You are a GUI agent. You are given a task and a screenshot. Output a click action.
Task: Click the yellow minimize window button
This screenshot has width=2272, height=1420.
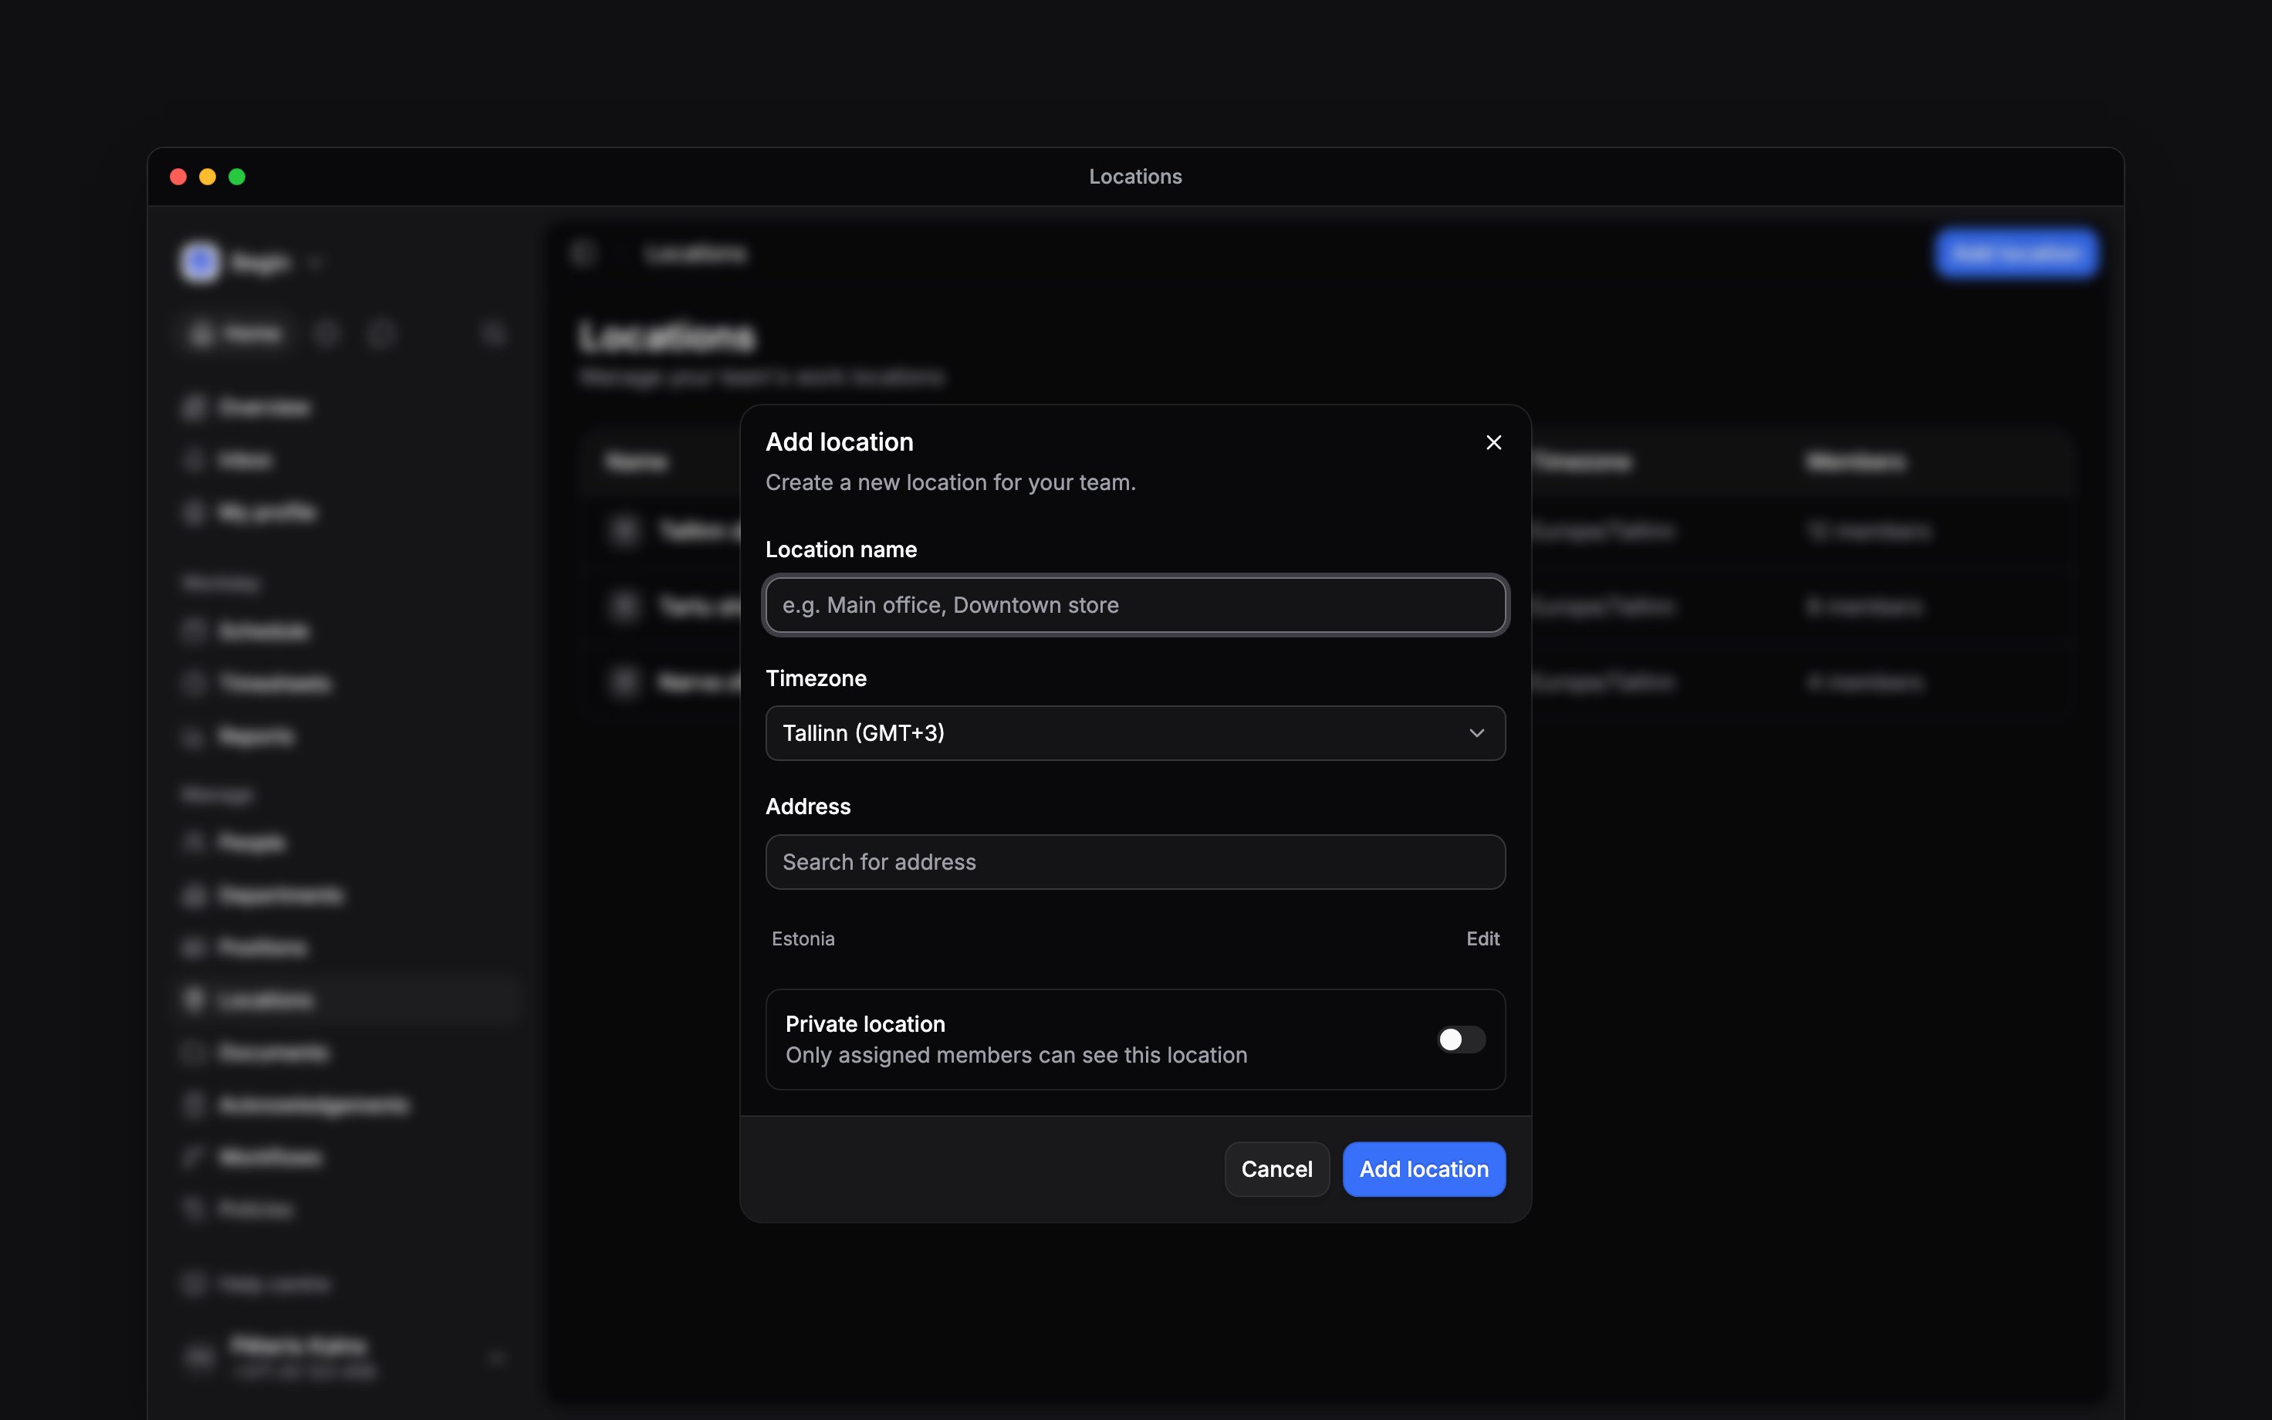208,177
